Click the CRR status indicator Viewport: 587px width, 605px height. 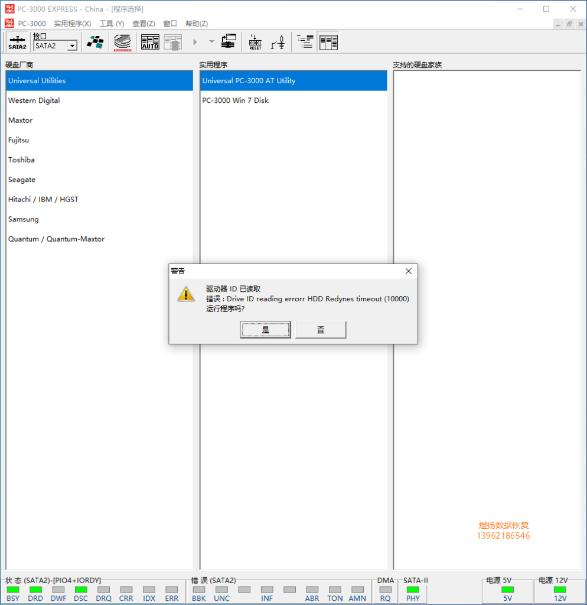click(x=126, y=590)
